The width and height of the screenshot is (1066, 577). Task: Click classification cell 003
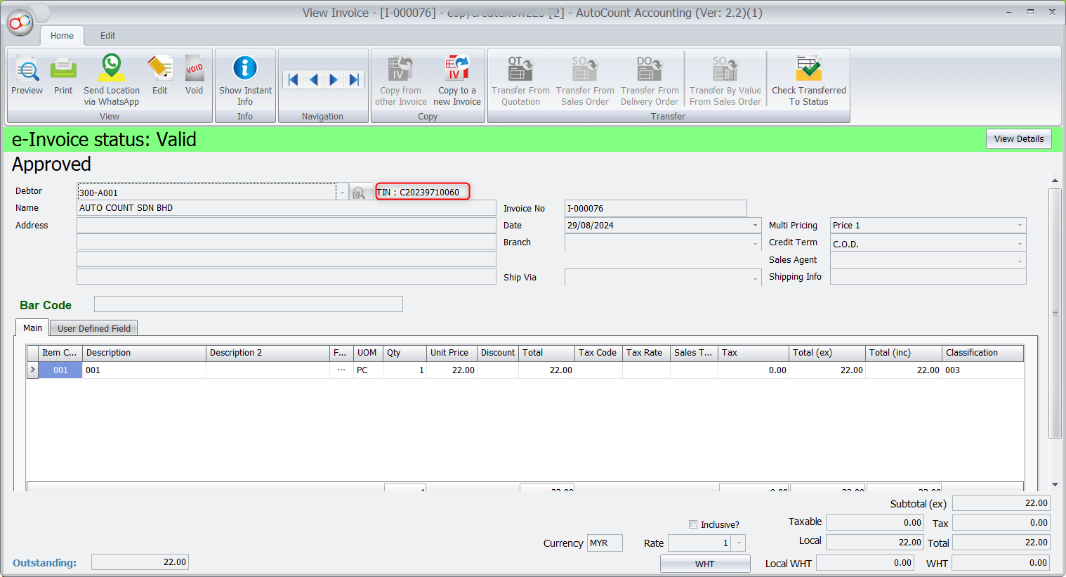tap(982, 370)
